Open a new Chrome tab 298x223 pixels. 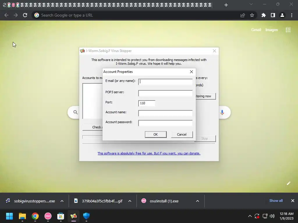click(226, 5)
